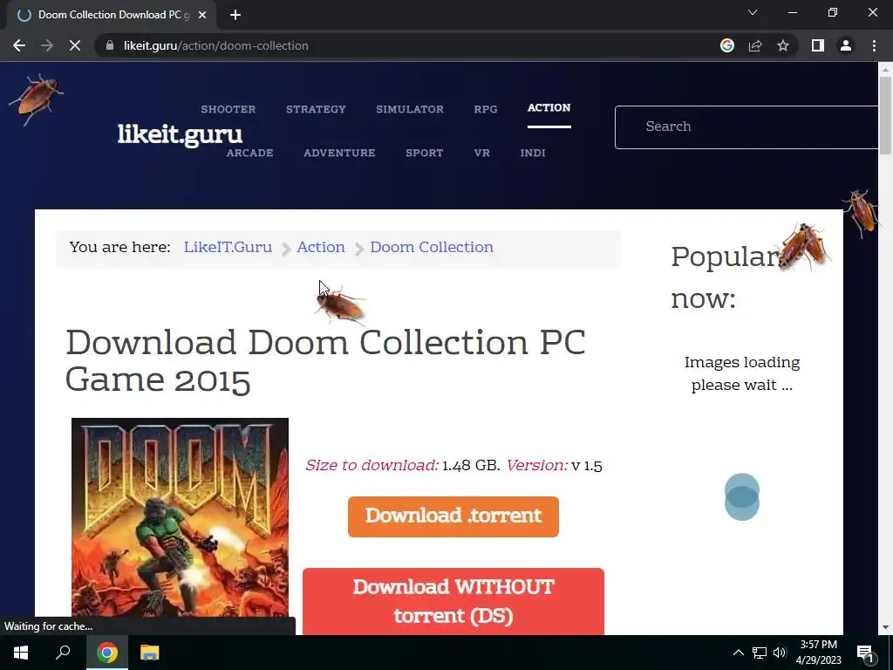Open the Windows Start menu

coord(21,653)
